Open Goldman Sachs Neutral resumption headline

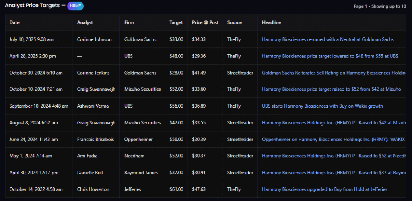(328, 39)
